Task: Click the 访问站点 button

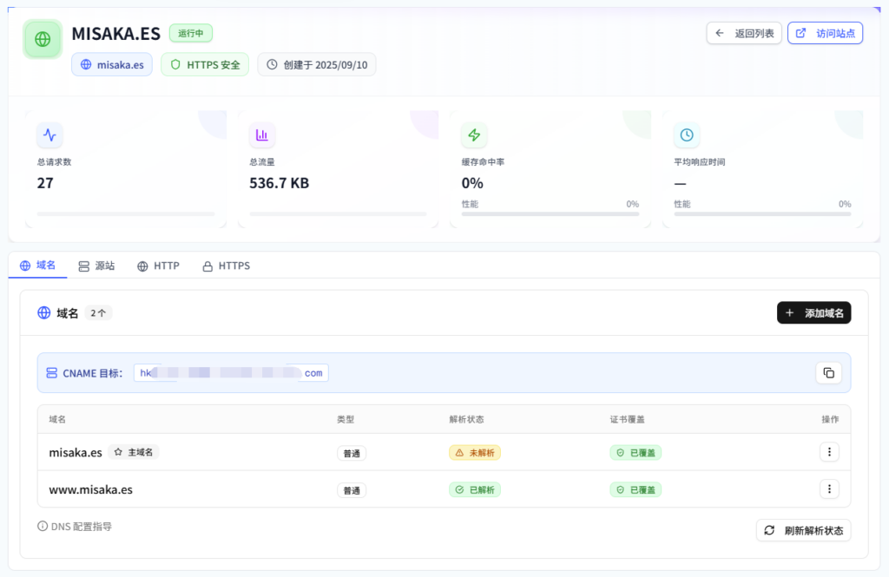Action: tap(825, 33)
